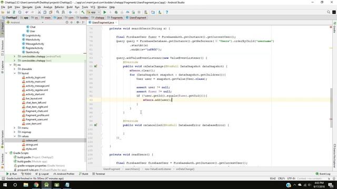Expand the drawable folder
The height and width of the screenshot is (189, 337).
[14, 69]
